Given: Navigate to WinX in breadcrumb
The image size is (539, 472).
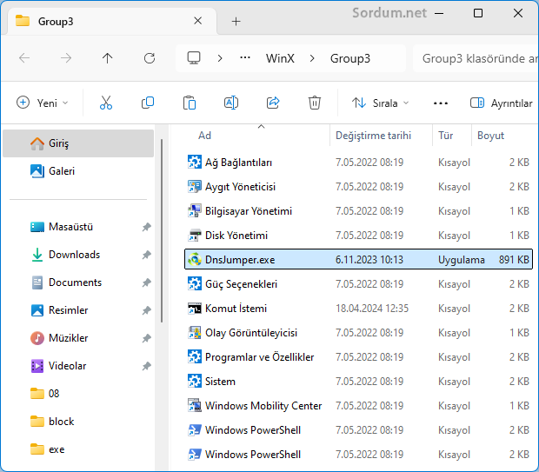Looking at the screenshot, I should [x=280, y=58].
